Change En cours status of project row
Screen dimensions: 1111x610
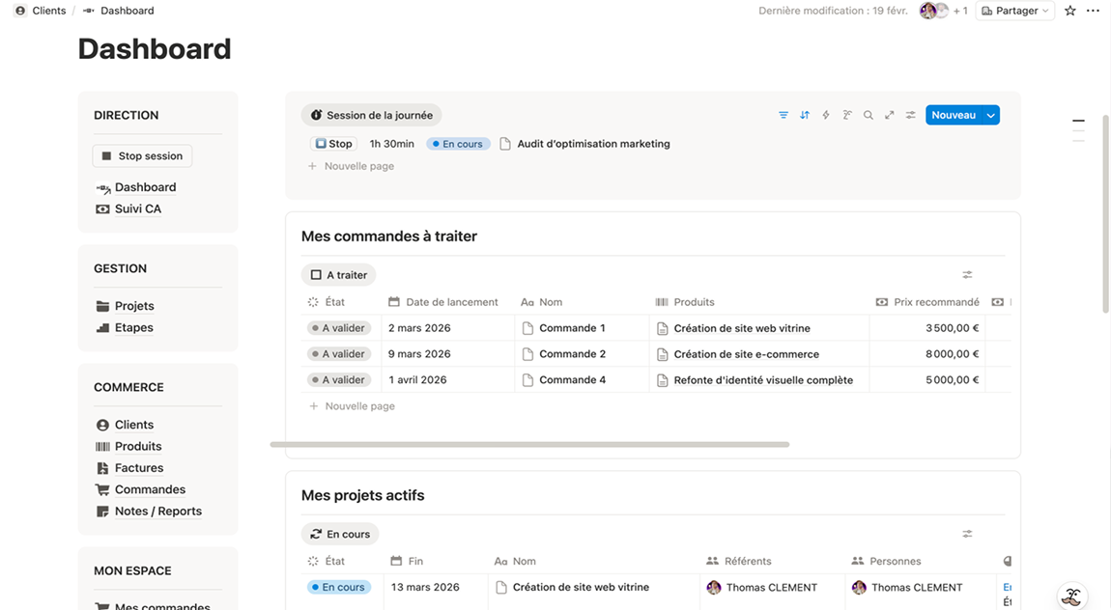[339, 588]
